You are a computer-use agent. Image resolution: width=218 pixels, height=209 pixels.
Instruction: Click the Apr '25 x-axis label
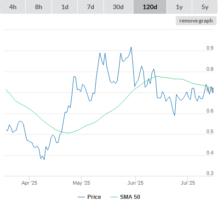29,183
